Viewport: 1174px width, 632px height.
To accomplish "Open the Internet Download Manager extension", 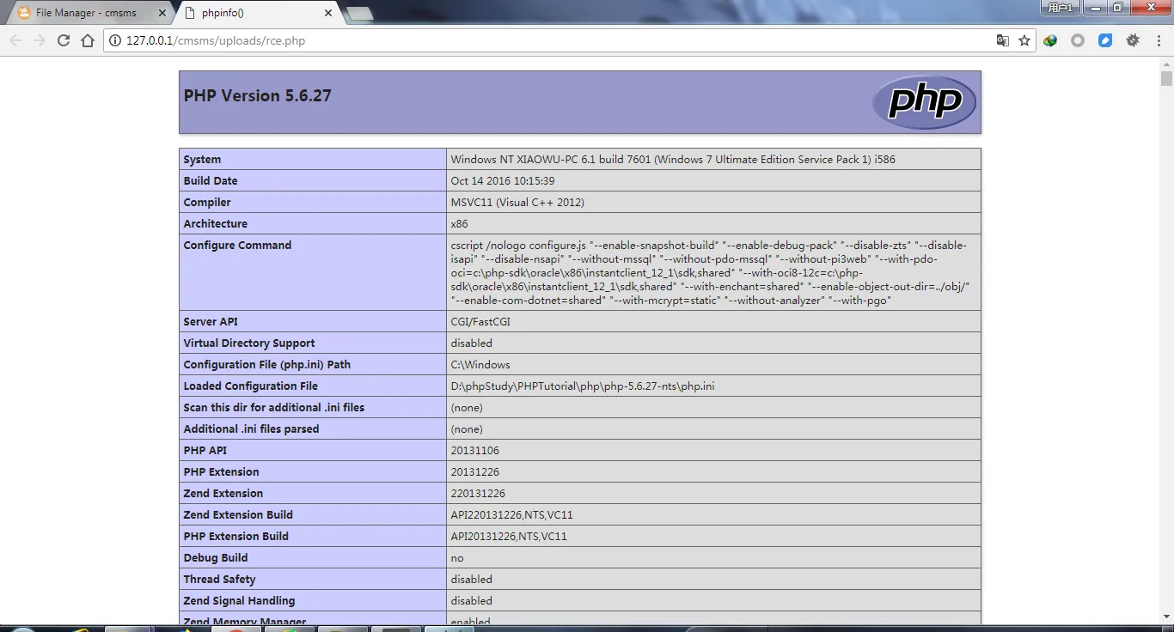I will pos(1050,40).
